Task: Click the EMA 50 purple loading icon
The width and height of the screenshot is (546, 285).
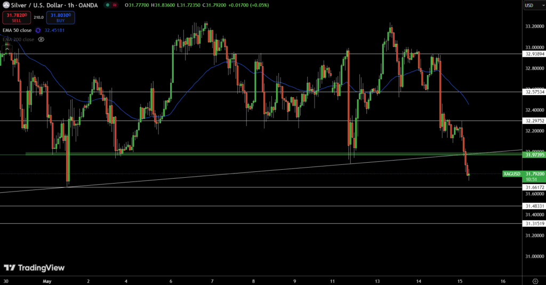Action: pos(38,30)
